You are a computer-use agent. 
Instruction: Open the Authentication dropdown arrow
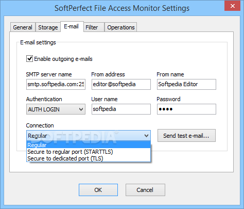pyautogui.click(x=81, y=109)
